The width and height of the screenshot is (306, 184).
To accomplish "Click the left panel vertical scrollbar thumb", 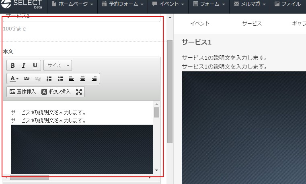I will [170, 92].
